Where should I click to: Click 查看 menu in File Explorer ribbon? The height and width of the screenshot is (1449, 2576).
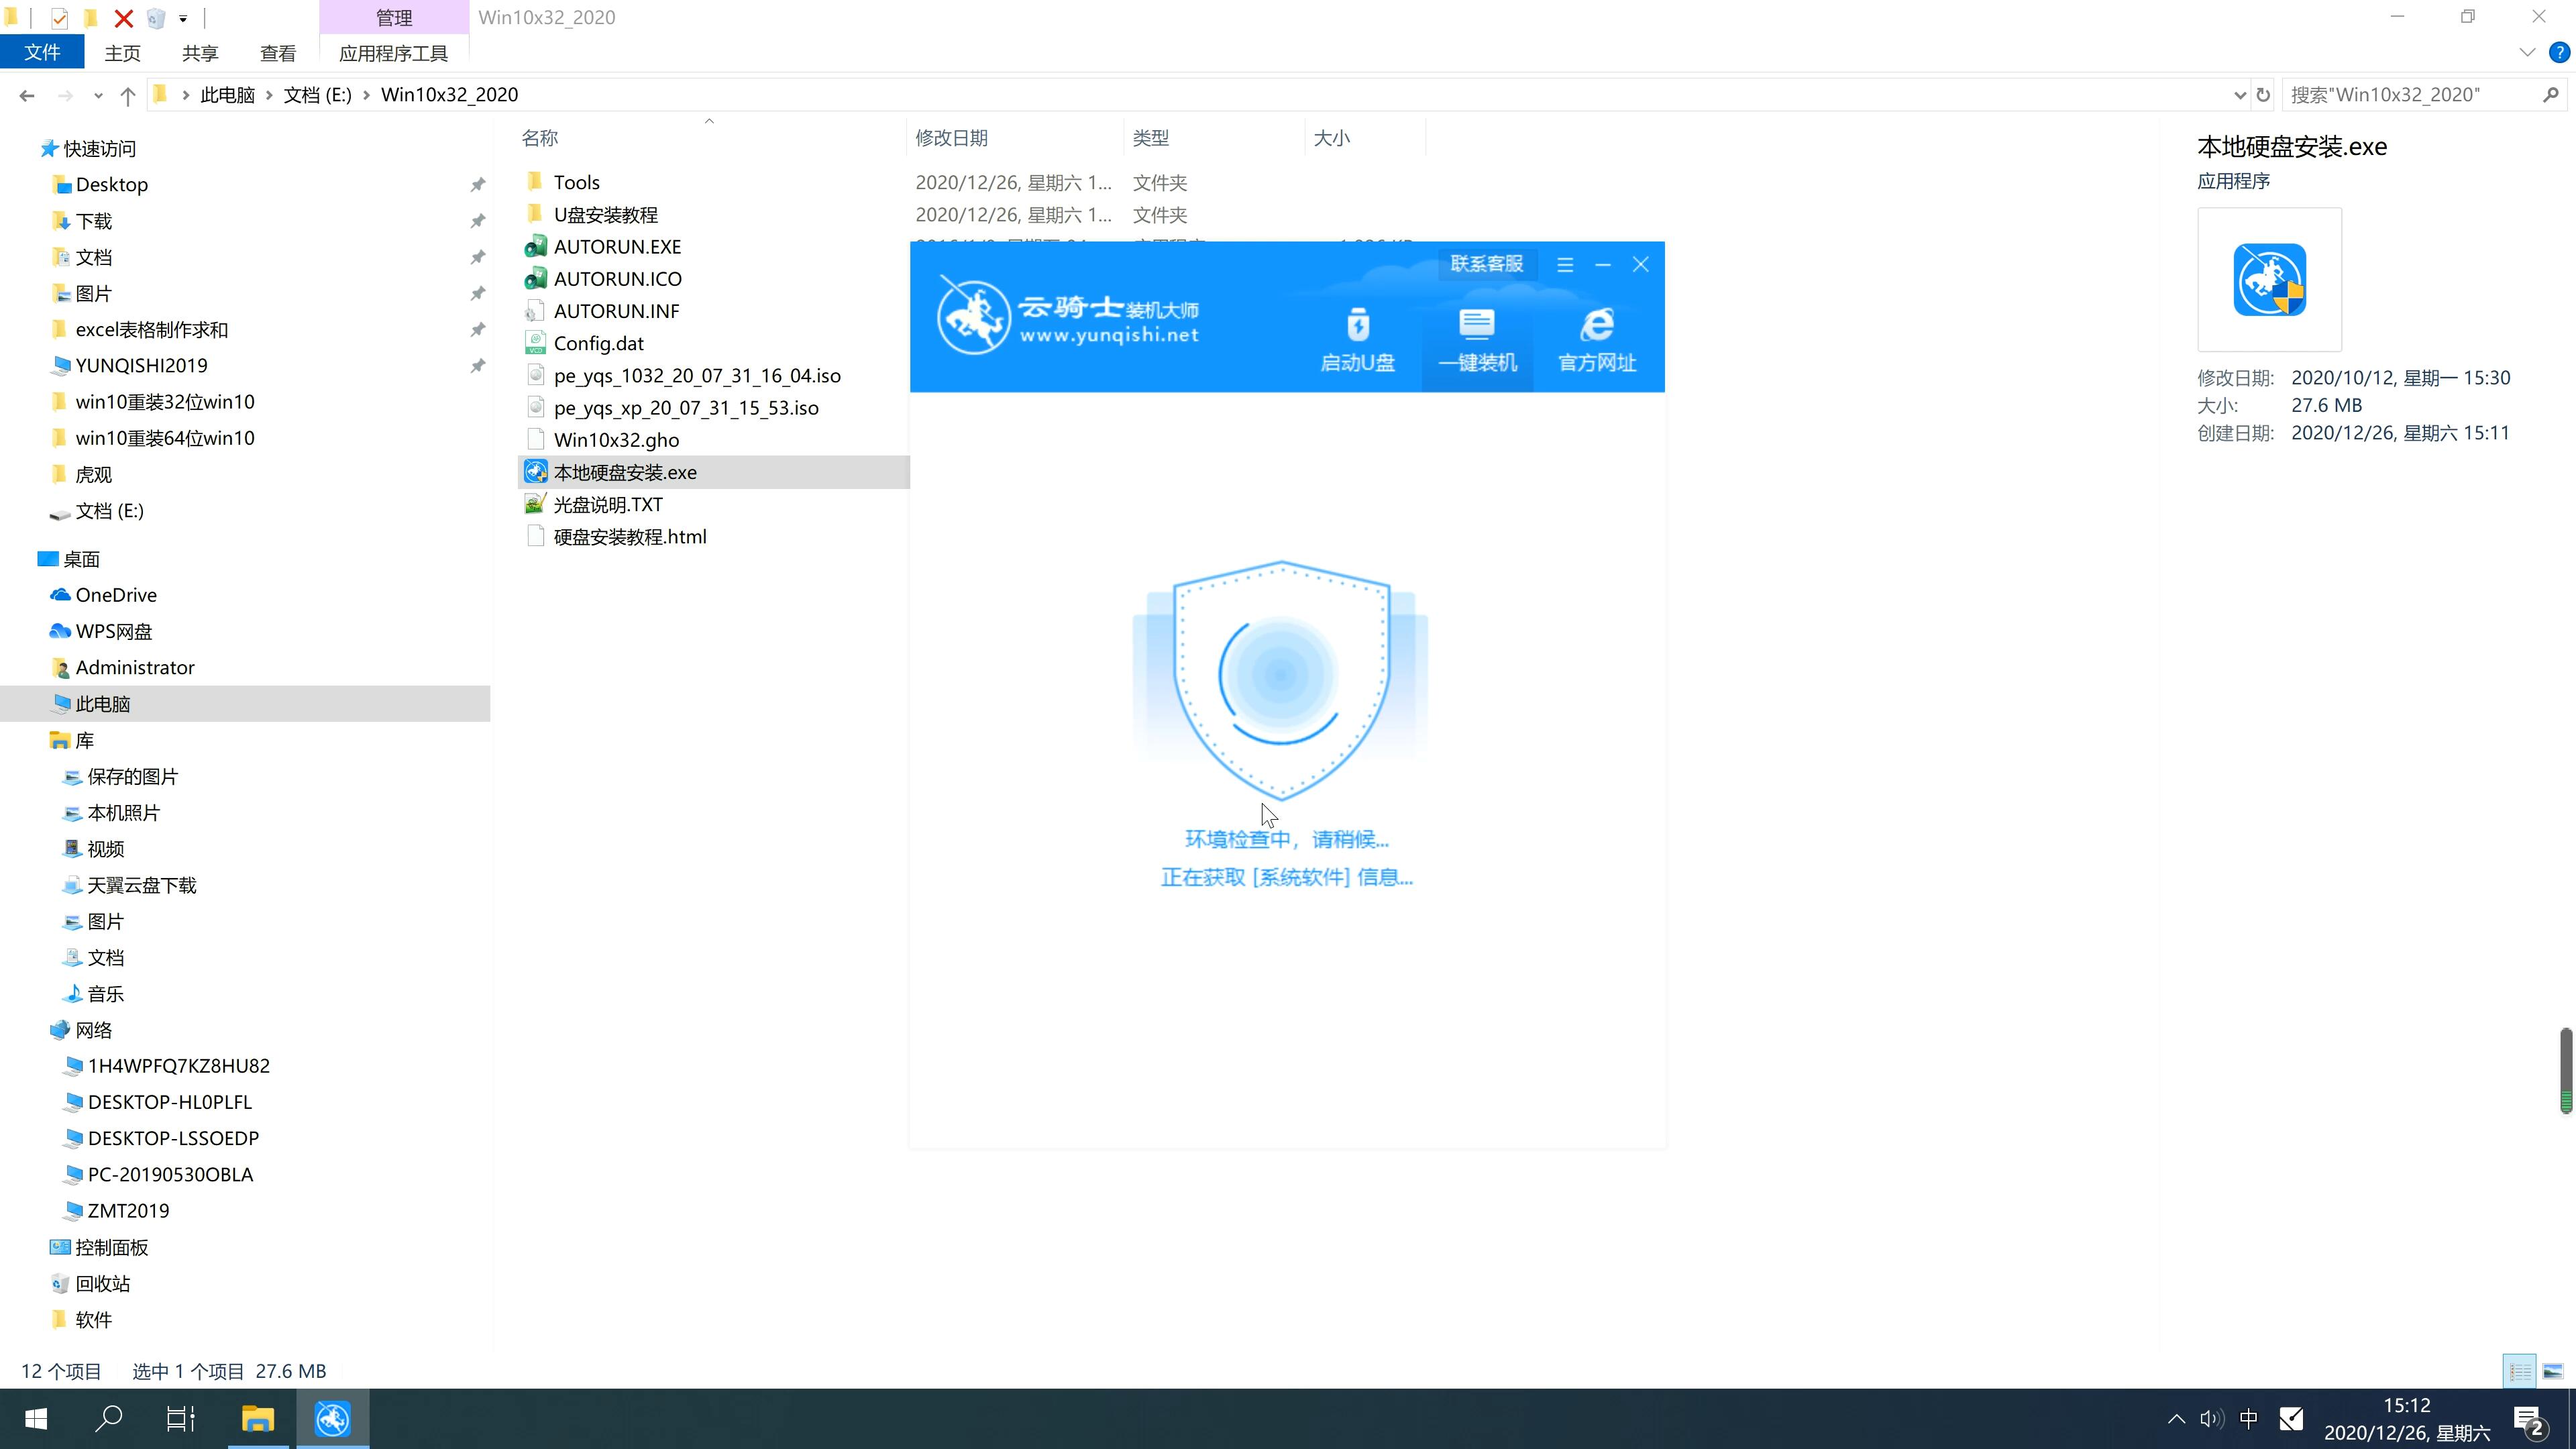click(x=278, y=53)
